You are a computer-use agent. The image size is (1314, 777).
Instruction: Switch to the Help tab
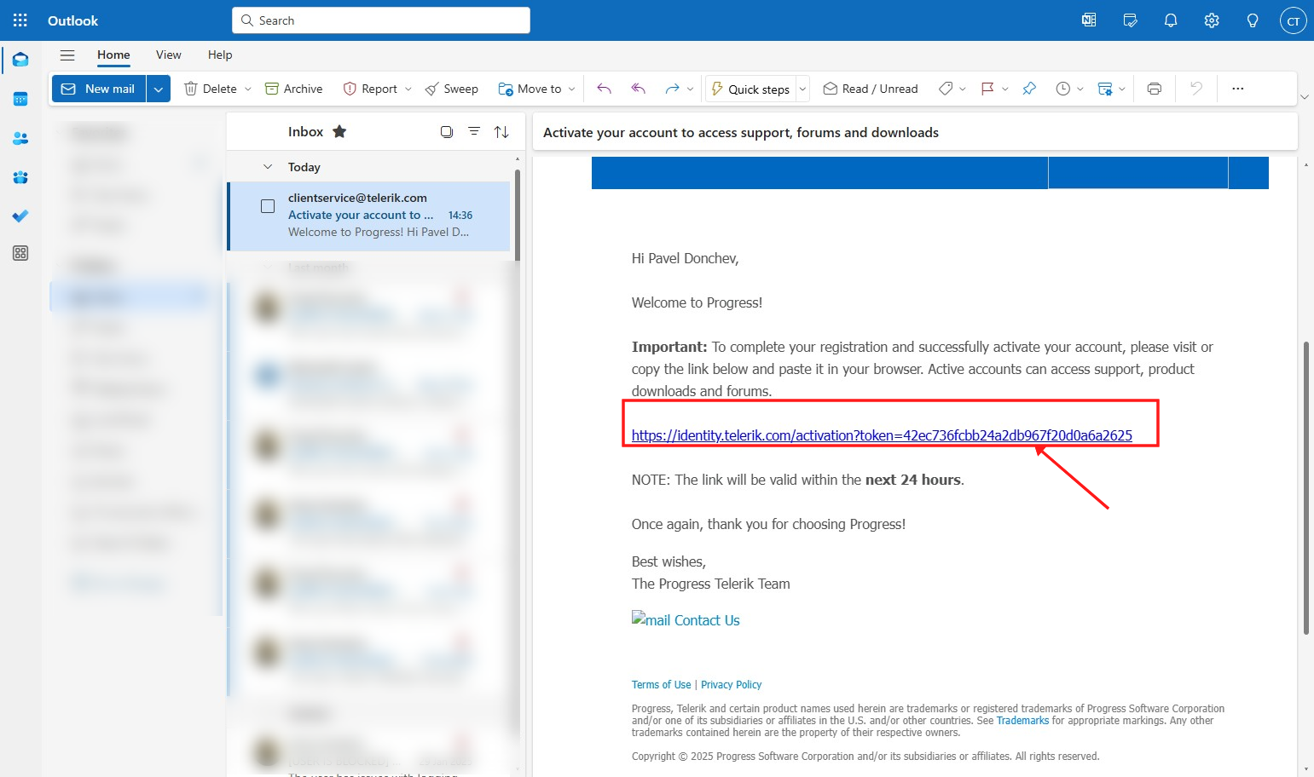pyautogui.click(x=220, y=55)
